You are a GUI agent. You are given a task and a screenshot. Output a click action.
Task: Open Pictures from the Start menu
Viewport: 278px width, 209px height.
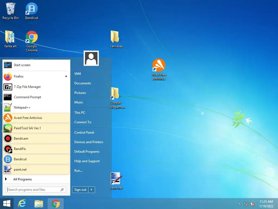click(x=80, y=93)
